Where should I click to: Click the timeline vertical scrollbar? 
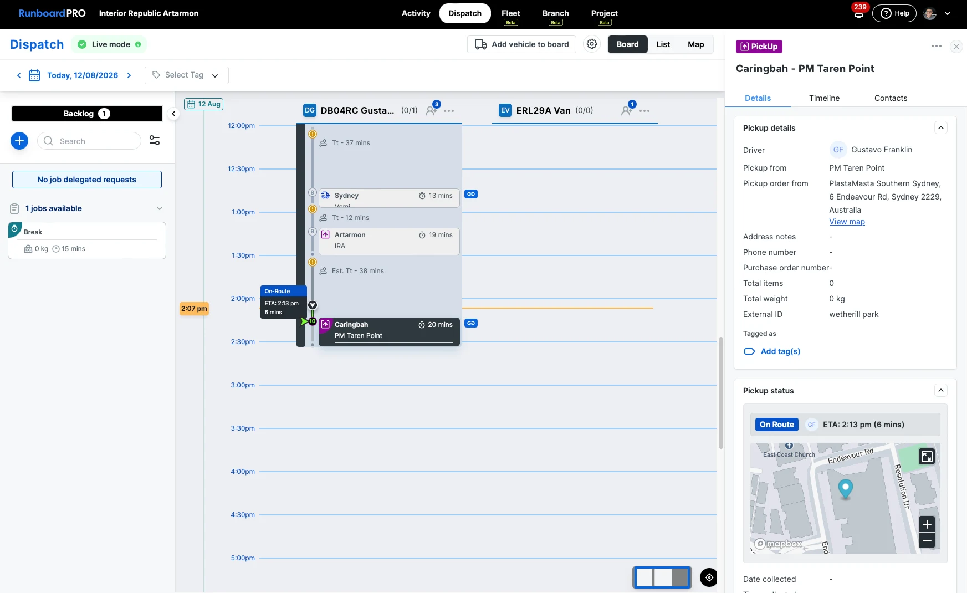(720, 392)
